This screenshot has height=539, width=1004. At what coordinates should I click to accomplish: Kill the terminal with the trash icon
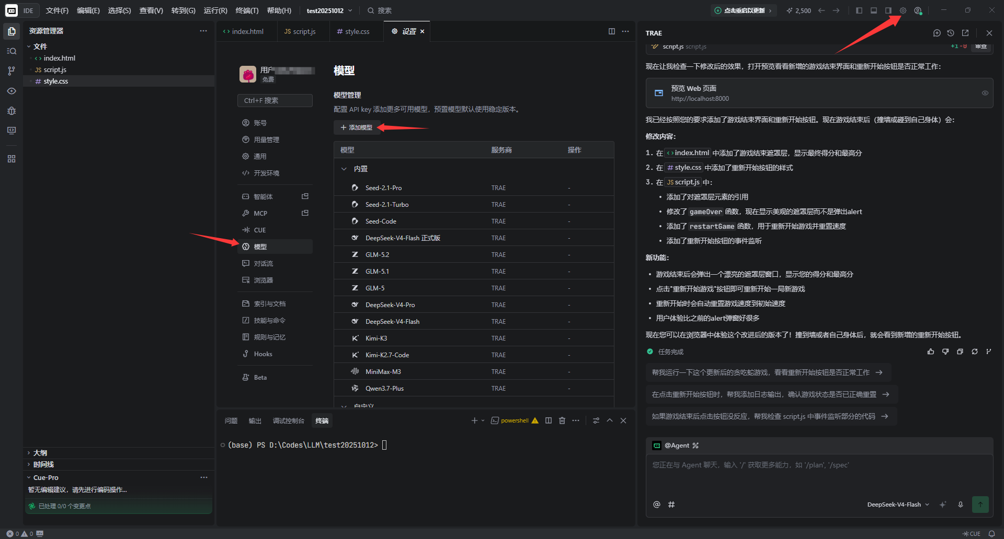point(562,420)
